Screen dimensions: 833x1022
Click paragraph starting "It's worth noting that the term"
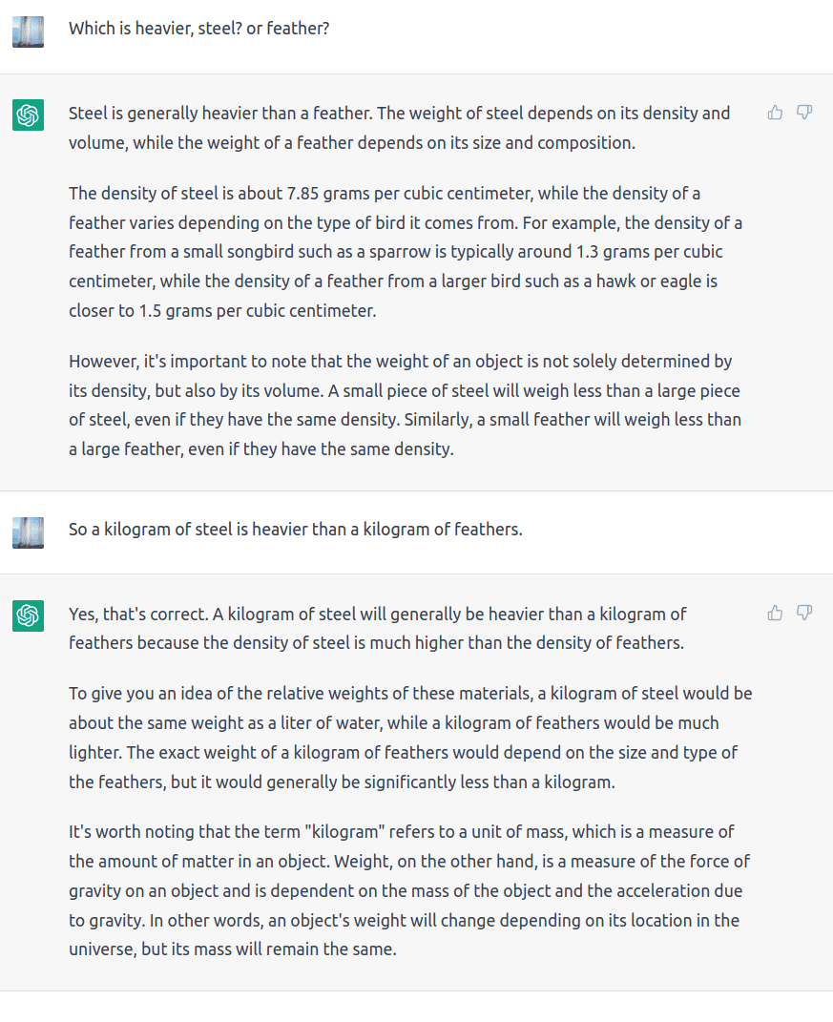click(x=409, y=890)
